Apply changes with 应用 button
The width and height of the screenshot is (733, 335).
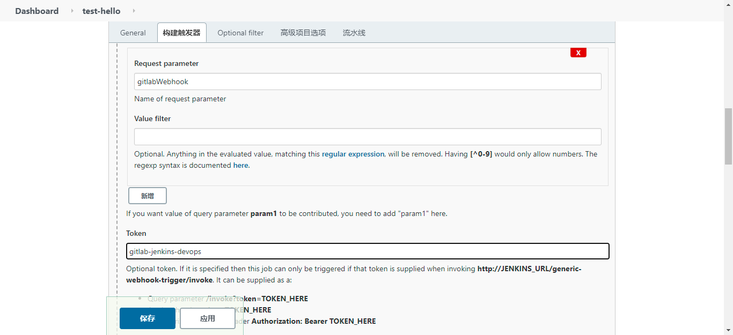pyautogui.click(x=208, y=318)
